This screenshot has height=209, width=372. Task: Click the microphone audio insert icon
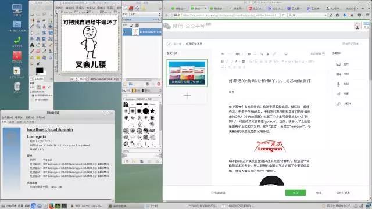point(338,84)
